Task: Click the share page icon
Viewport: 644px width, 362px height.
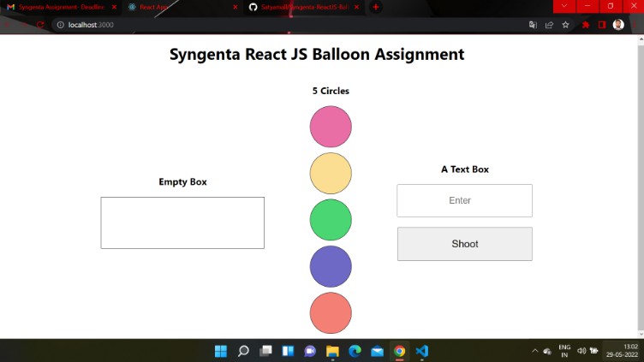Action: pyautogui.click(x=549, y=25)
